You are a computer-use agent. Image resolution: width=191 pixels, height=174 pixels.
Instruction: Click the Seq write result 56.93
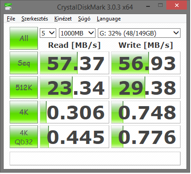point(146,63)
